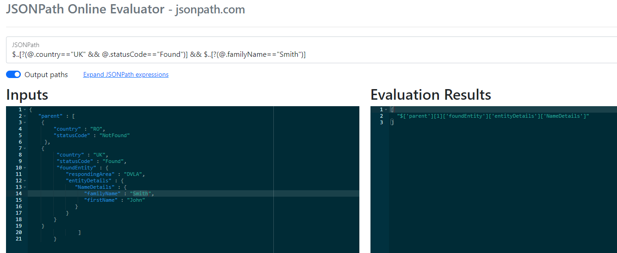Collapse the root object fold arrow on Inputs line 1
This screenshot has width=617, height=253.
[25, 109]
